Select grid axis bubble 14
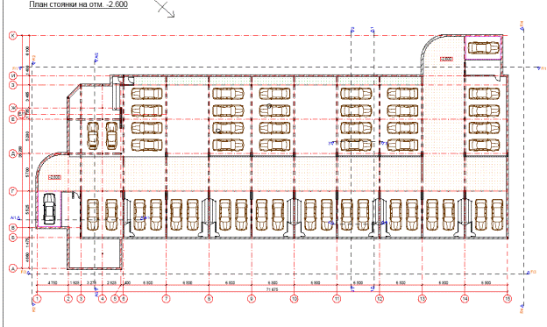 click(x=465, y=299)
